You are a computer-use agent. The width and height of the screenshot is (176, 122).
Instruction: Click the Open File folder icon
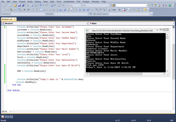15,5
